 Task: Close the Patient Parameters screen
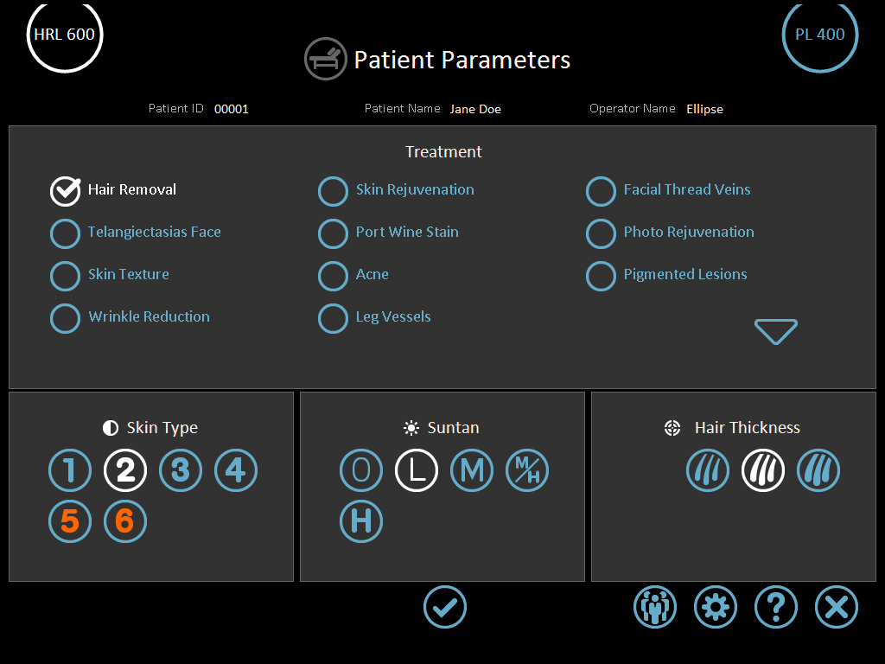click(837, 607)
